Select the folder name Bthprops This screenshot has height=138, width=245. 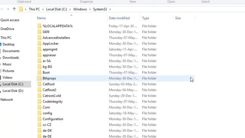click(49, 78)
